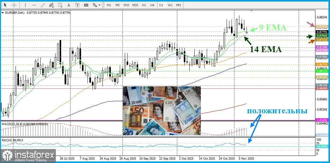The height and width of the screenshot is (163, 330).
Task: Switch to the W1 timeframe
Action: (170, 5)
